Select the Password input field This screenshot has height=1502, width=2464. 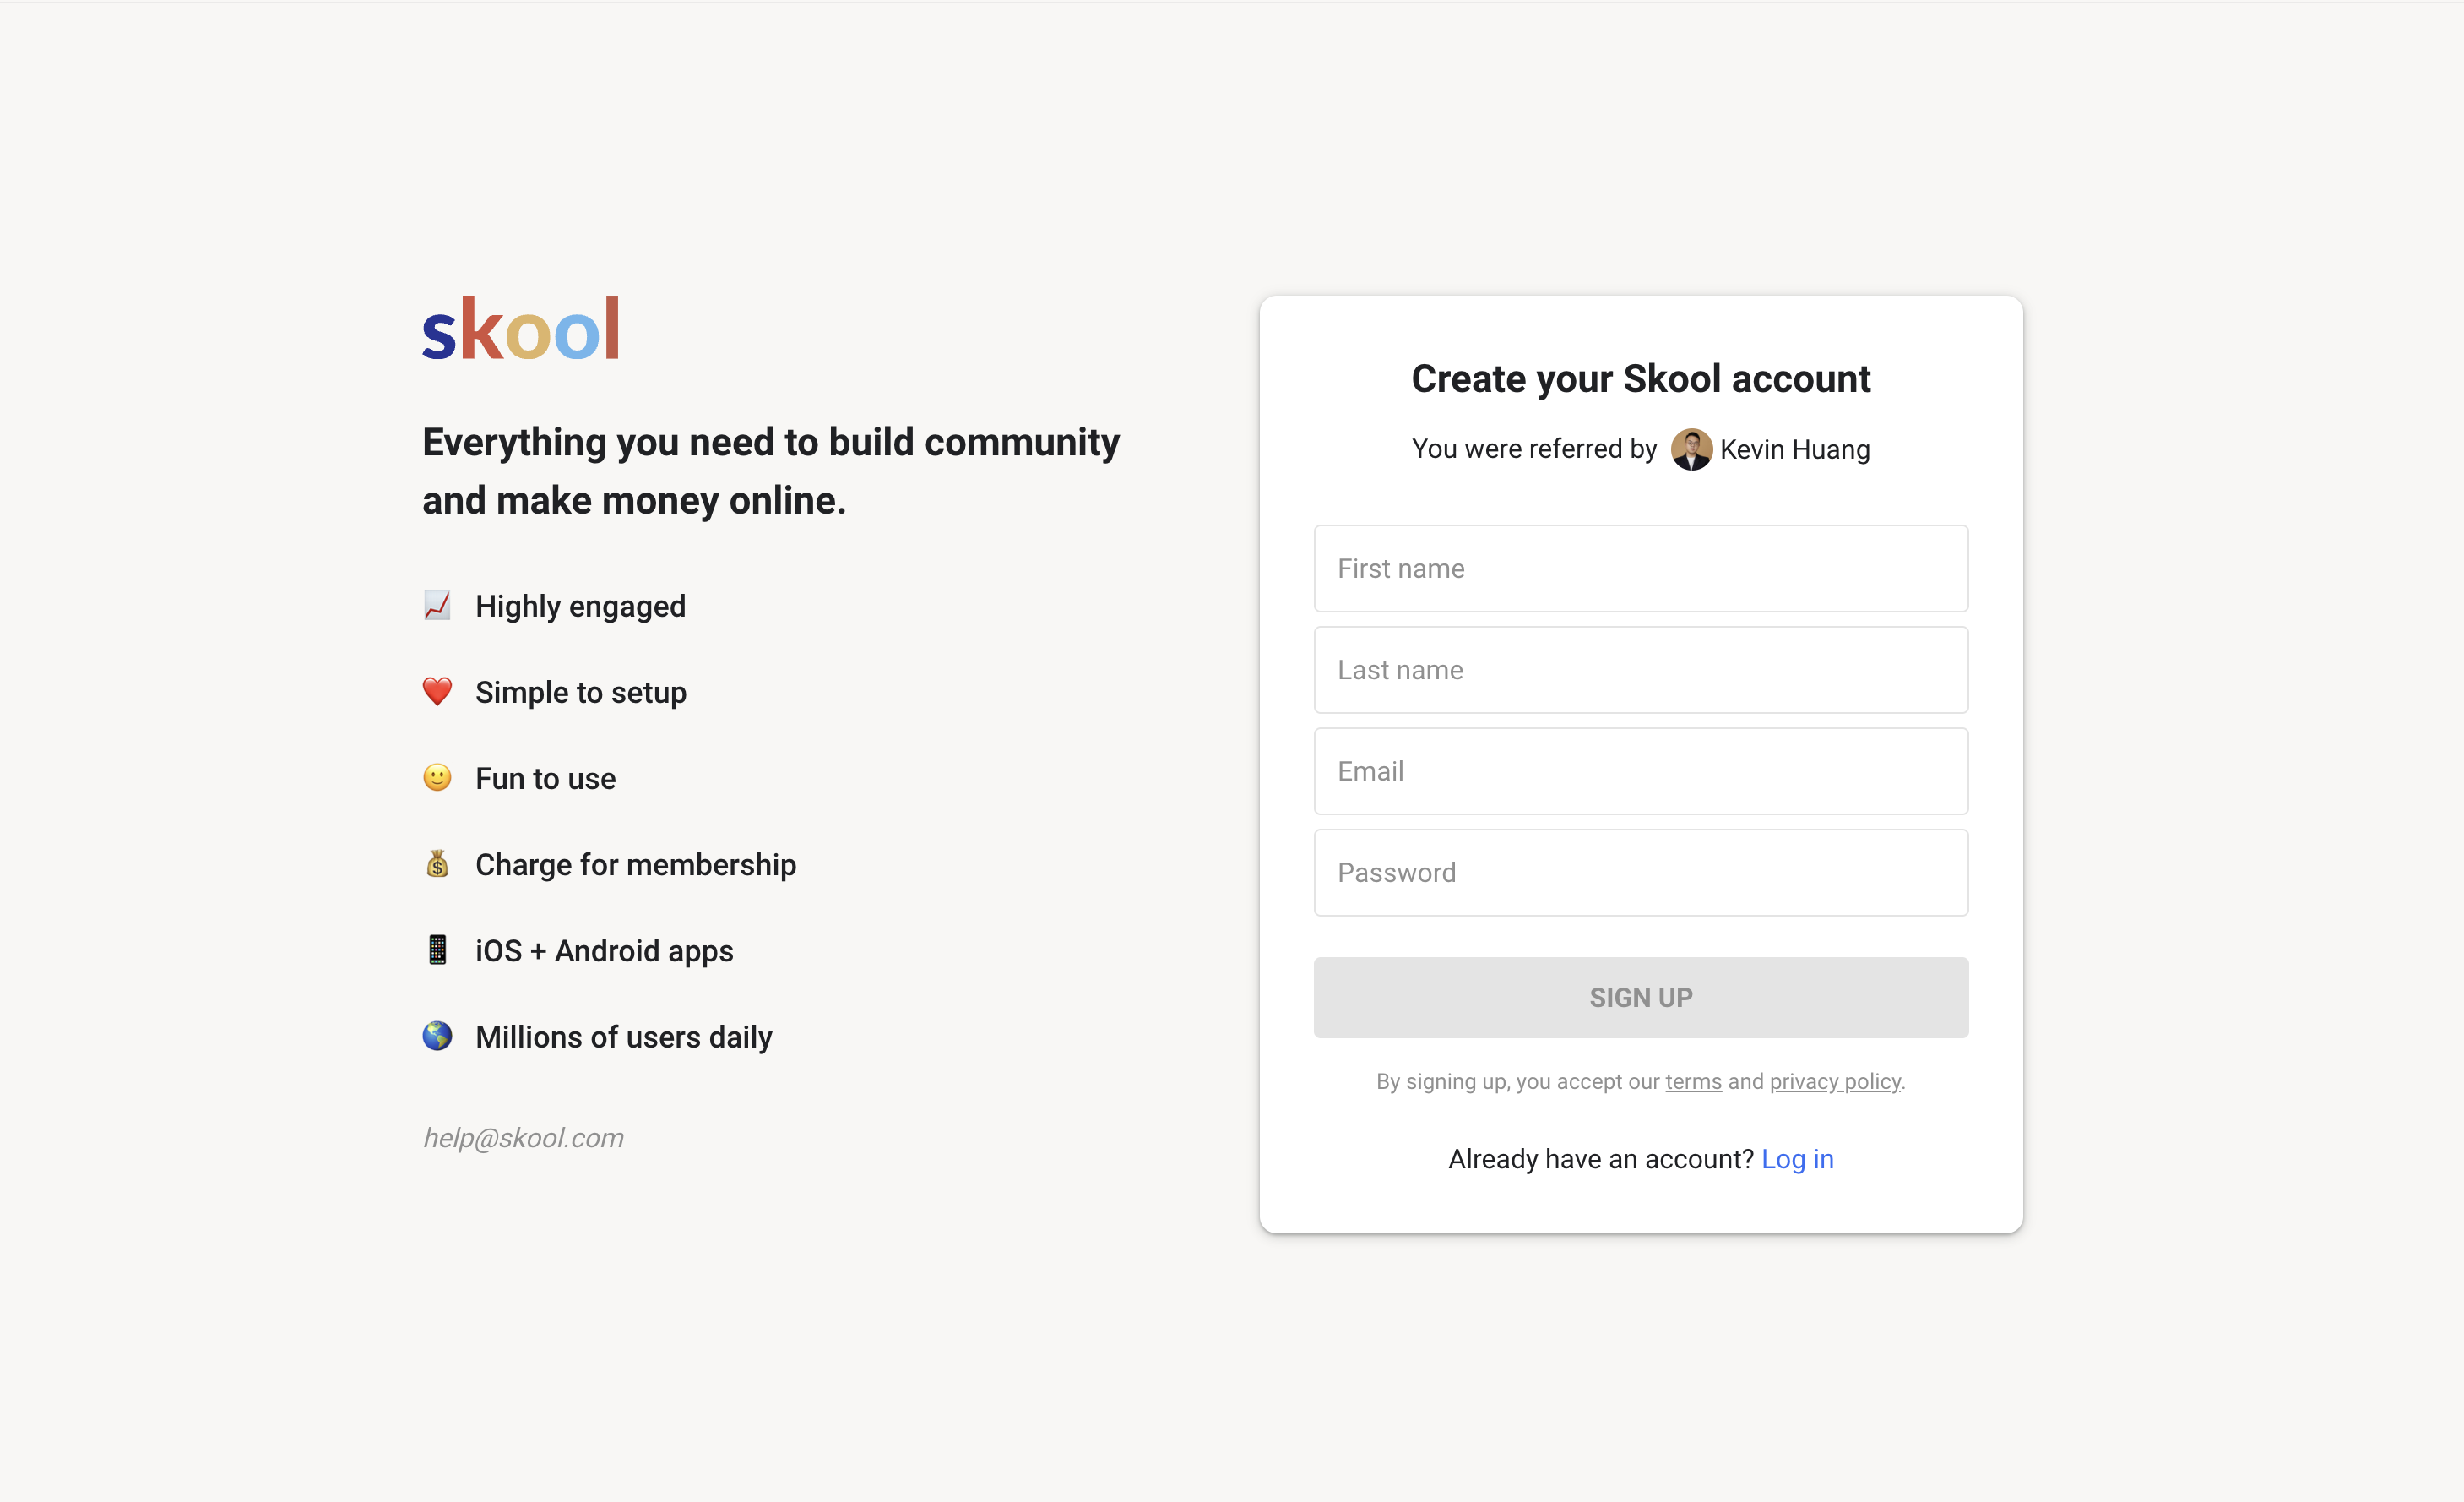click(1641, 873)
